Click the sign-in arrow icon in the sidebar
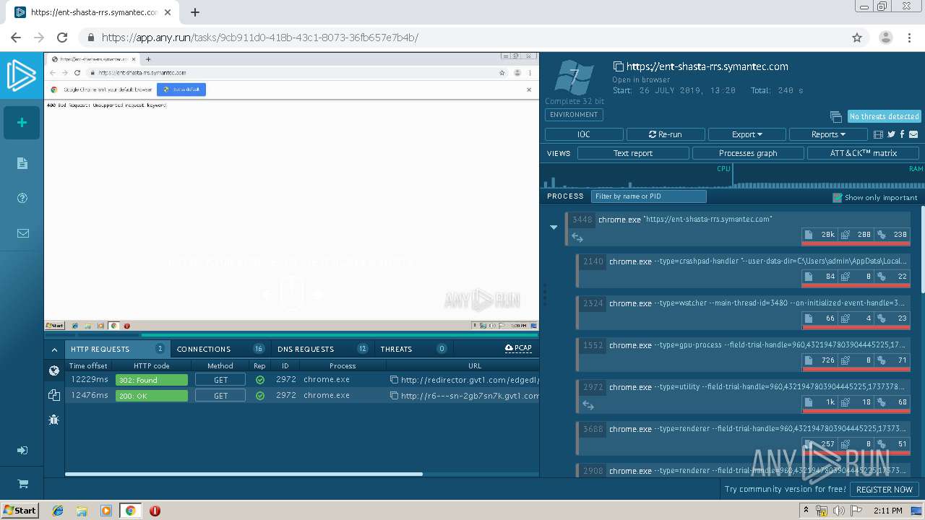The height and width of the screenshot is (520, 925). tap(22, 450)
